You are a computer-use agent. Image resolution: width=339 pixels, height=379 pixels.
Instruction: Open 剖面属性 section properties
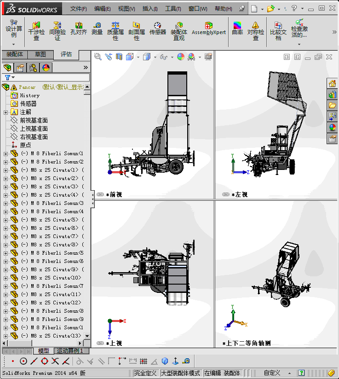click(x=137, y=31)
